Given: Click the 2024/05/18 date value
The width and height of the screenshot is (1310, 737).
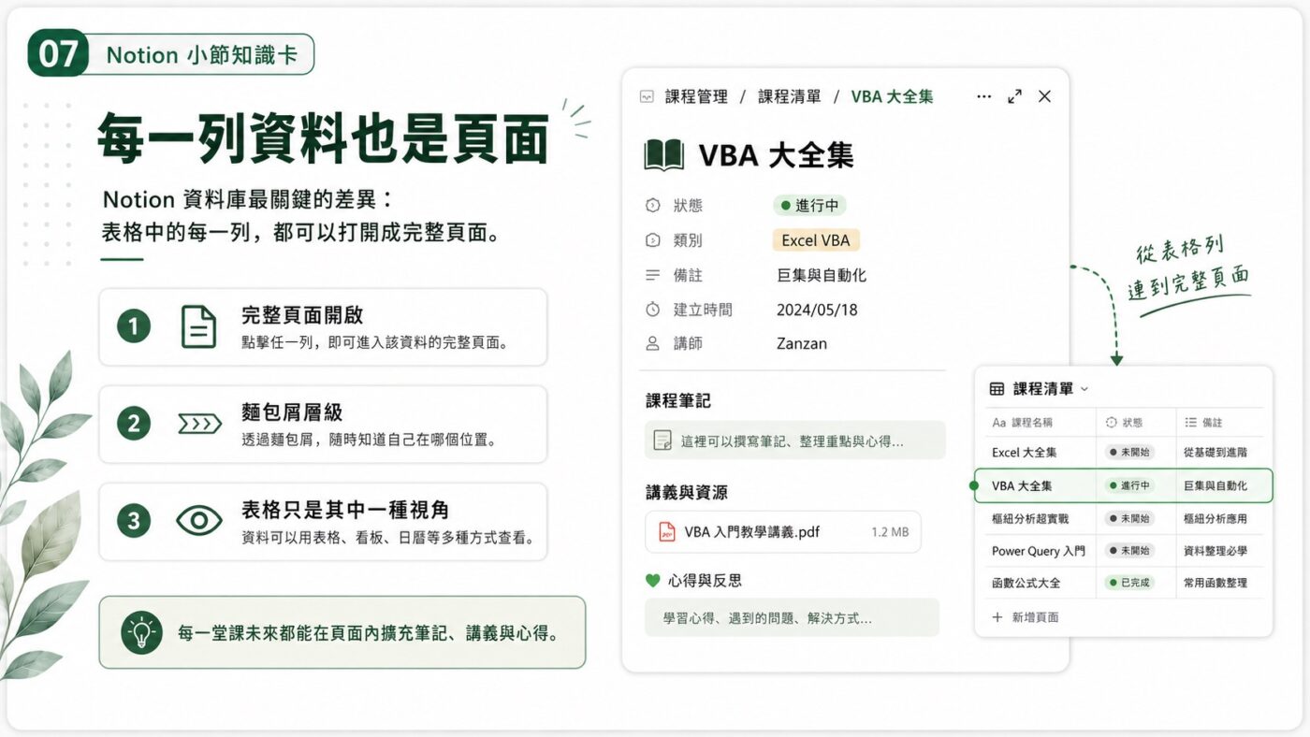Looking at the screenshot, I should [x=817, y=310].
